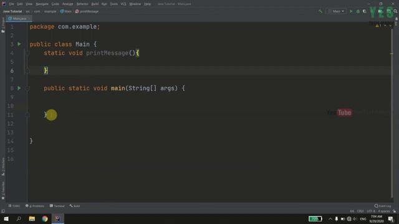
Task: Open the Terminal tool window
Action: coord(57,206)
